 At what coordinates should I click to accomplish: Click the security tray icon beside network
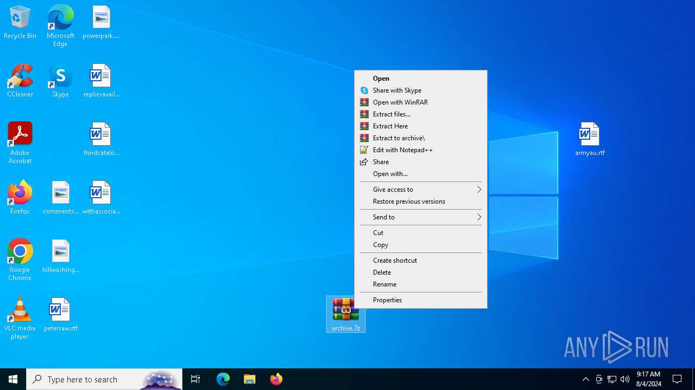tap(599, 379)
